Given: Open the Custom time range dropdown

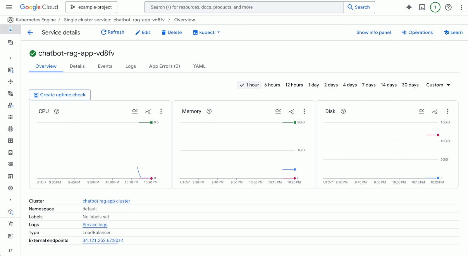Looking at the screenshot, I should coord(438,85).
